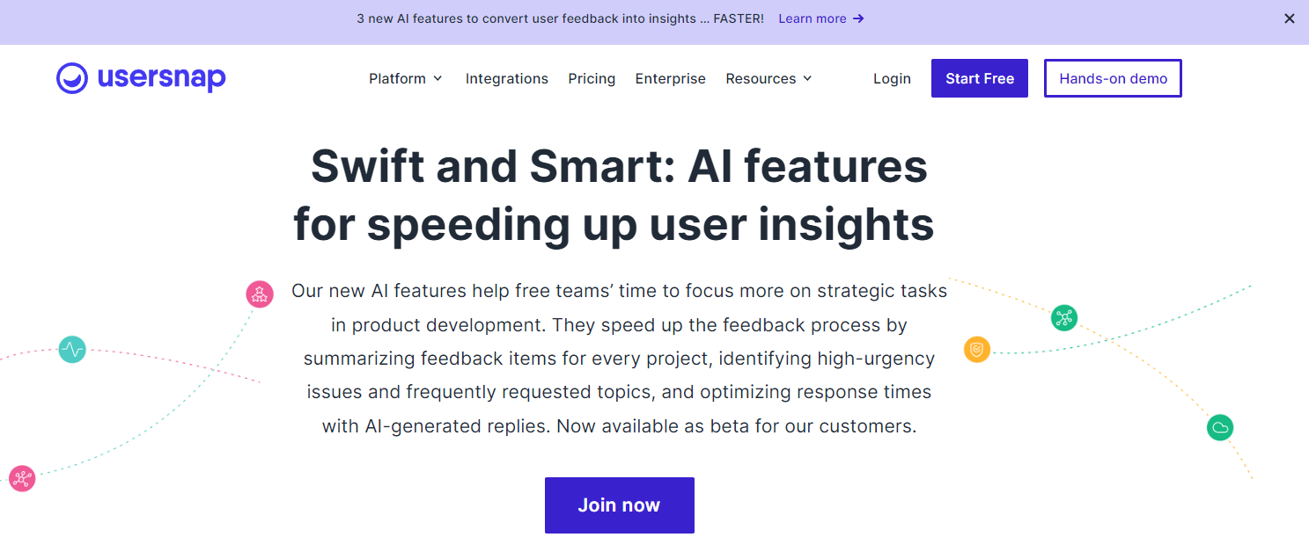Open the Enterprise menu item
Image resolution: width=1309 pixels, height=559 pixels.
click(671, 79)
